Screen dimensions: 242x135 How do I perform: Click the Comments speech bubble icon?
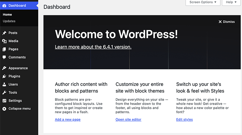coord(4,57)
